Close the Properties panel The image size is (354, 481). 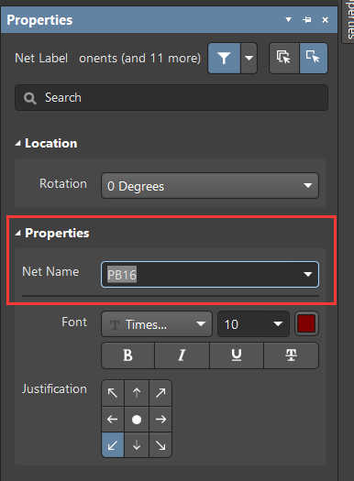(326, 20)
